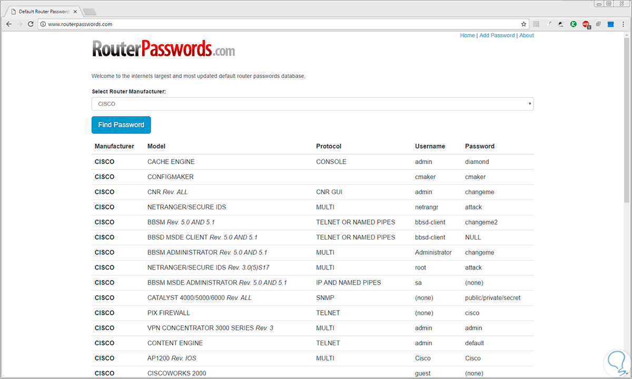Viewport: 632px width, 379px height.
Task: Select the CONTENT ENGINE model cell
Action: click(x=175, y=343)
